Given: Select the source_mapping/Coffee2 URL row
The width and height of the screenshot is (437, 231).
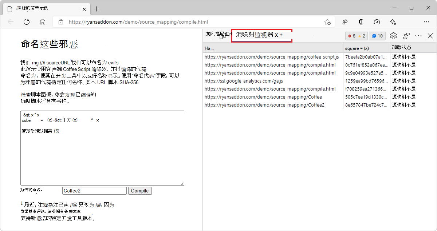Looking at the screenshot, I should (264, 105).
